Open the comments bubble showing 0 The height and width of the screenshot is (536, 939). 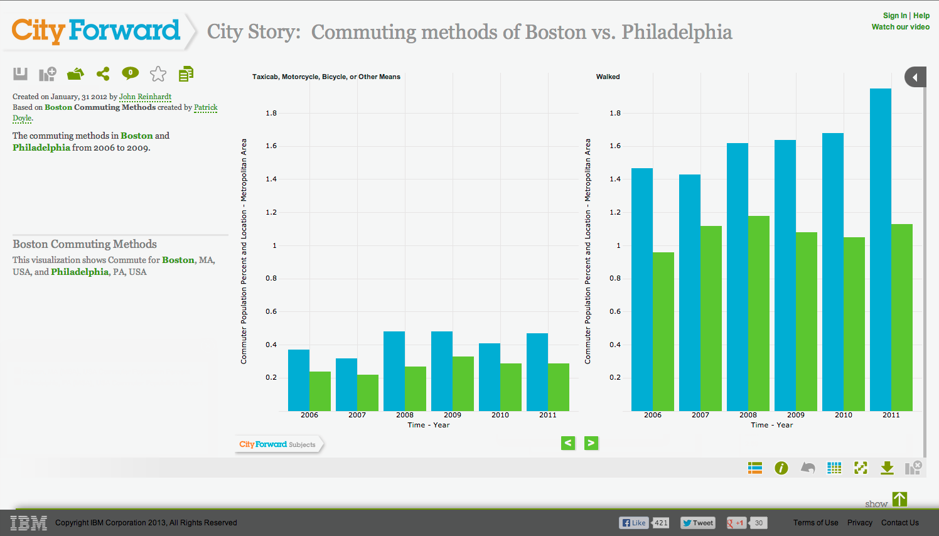(131, 73)
